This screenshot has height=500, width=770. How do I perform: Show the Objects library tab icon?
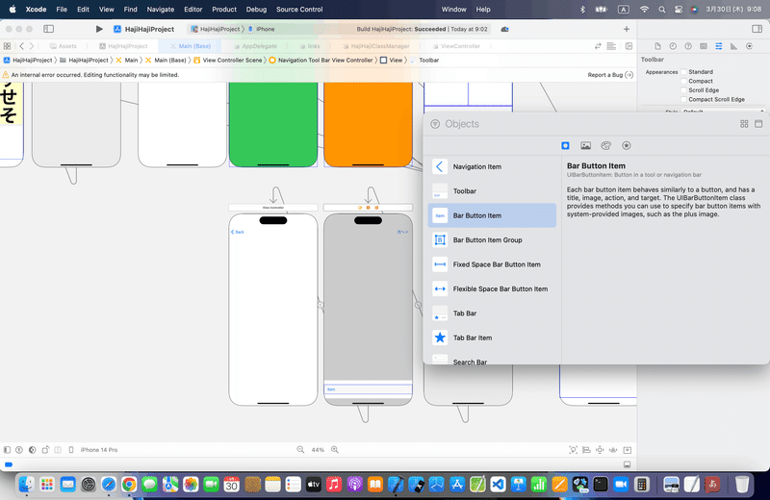coord(565,146)
